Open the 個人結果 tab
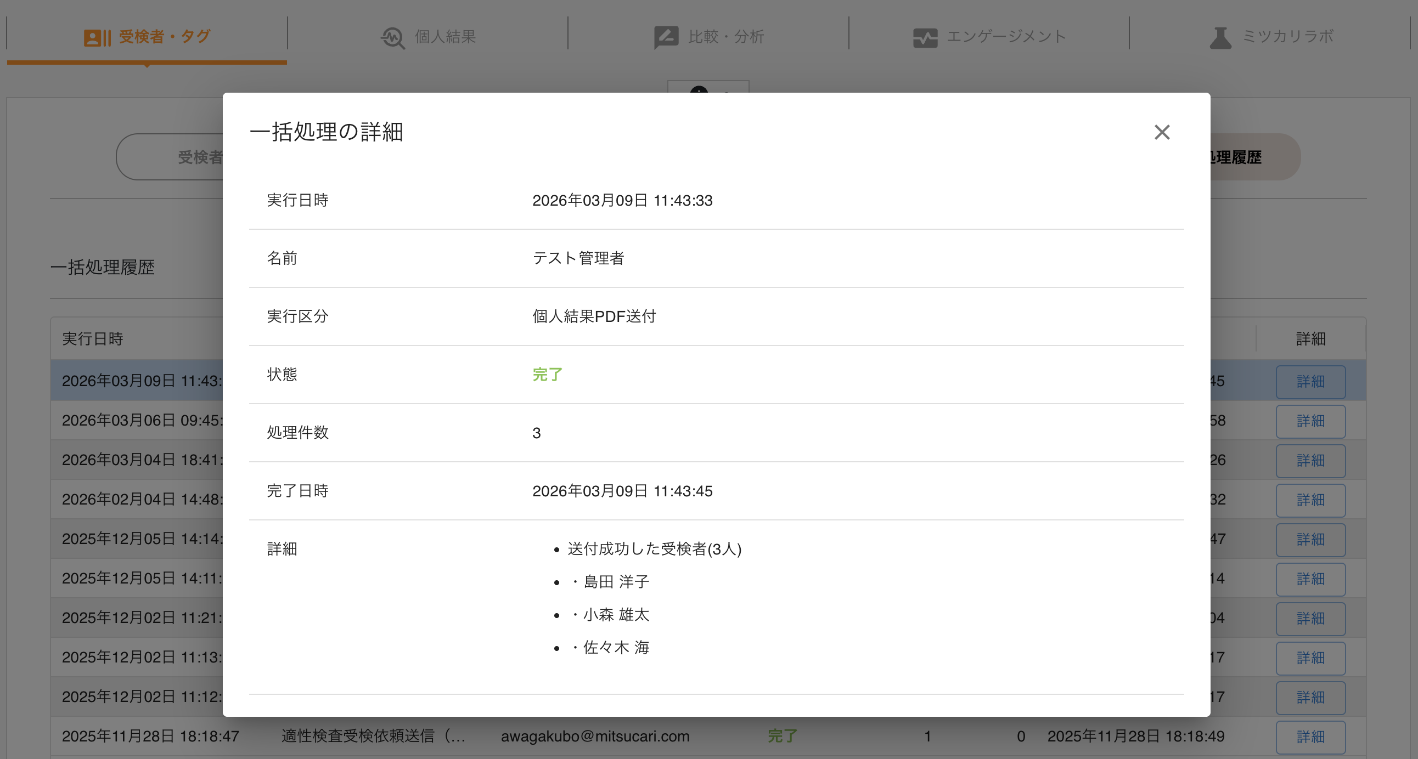Viewport: 1418px width, 759px height. click(x=445, y=37)
